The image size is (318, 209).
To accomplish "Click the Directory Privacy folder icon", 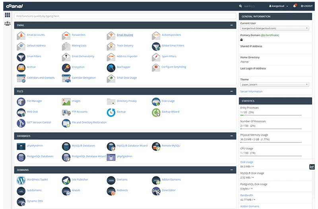I will tap(111, 102).
